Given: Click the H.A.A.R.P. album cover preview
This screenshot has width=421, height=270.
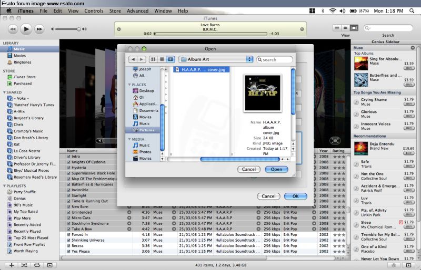Looking at the screenshot, I should [x=263, y=93].
